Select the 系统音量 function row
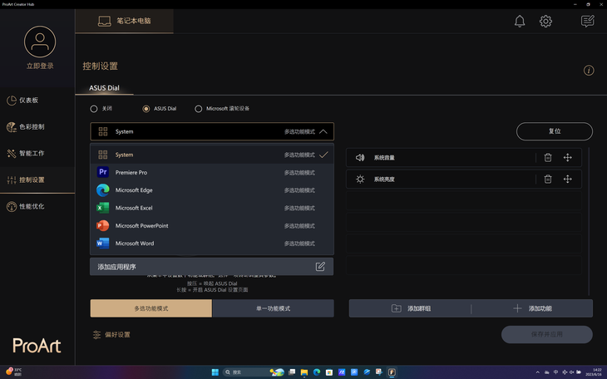607x379 pixels. (464, 158)
